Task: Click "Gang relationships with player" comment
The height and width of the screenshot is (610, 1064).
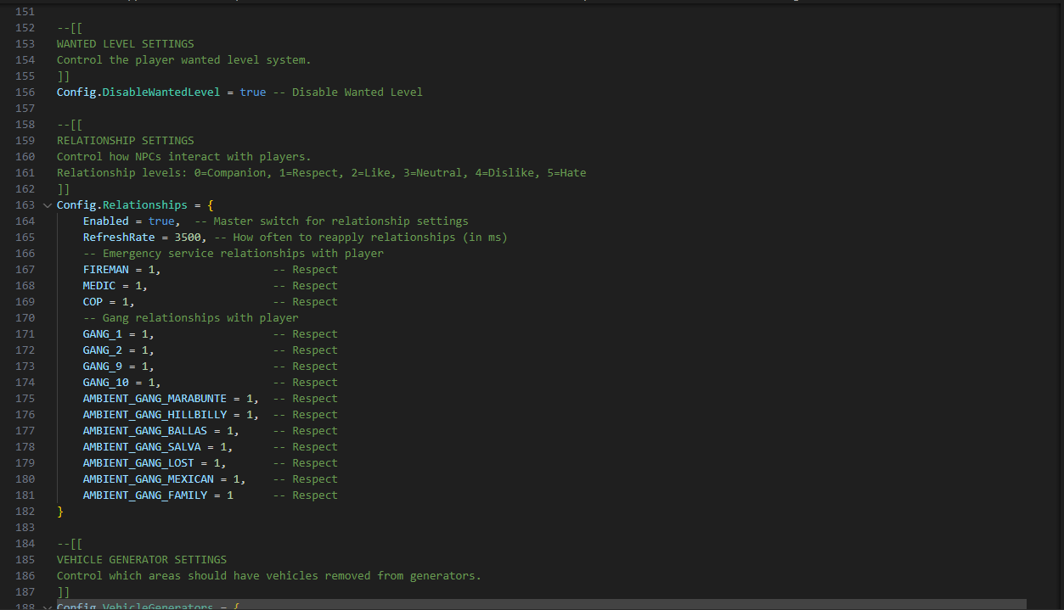Action: (x=191, y=318)
